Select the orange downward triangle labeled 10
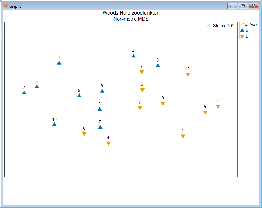Image resolution: width=262 pixels, height=208 pixels. click(188, 75)
